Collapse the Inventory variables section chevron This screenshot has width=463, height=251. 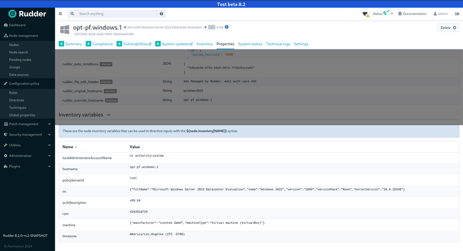(x=109, y=115)
